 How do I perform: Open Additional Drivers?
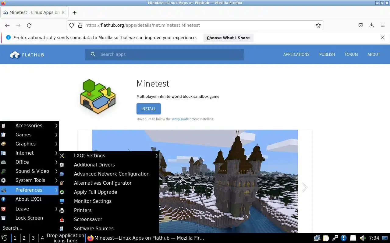[x=109, y=165]
